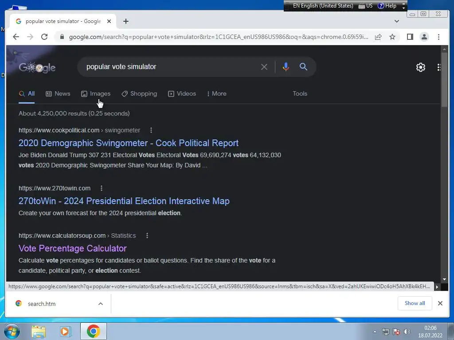Open keyboard layout US selector
This screenshot has height=340, width=454.
point(366,6)
